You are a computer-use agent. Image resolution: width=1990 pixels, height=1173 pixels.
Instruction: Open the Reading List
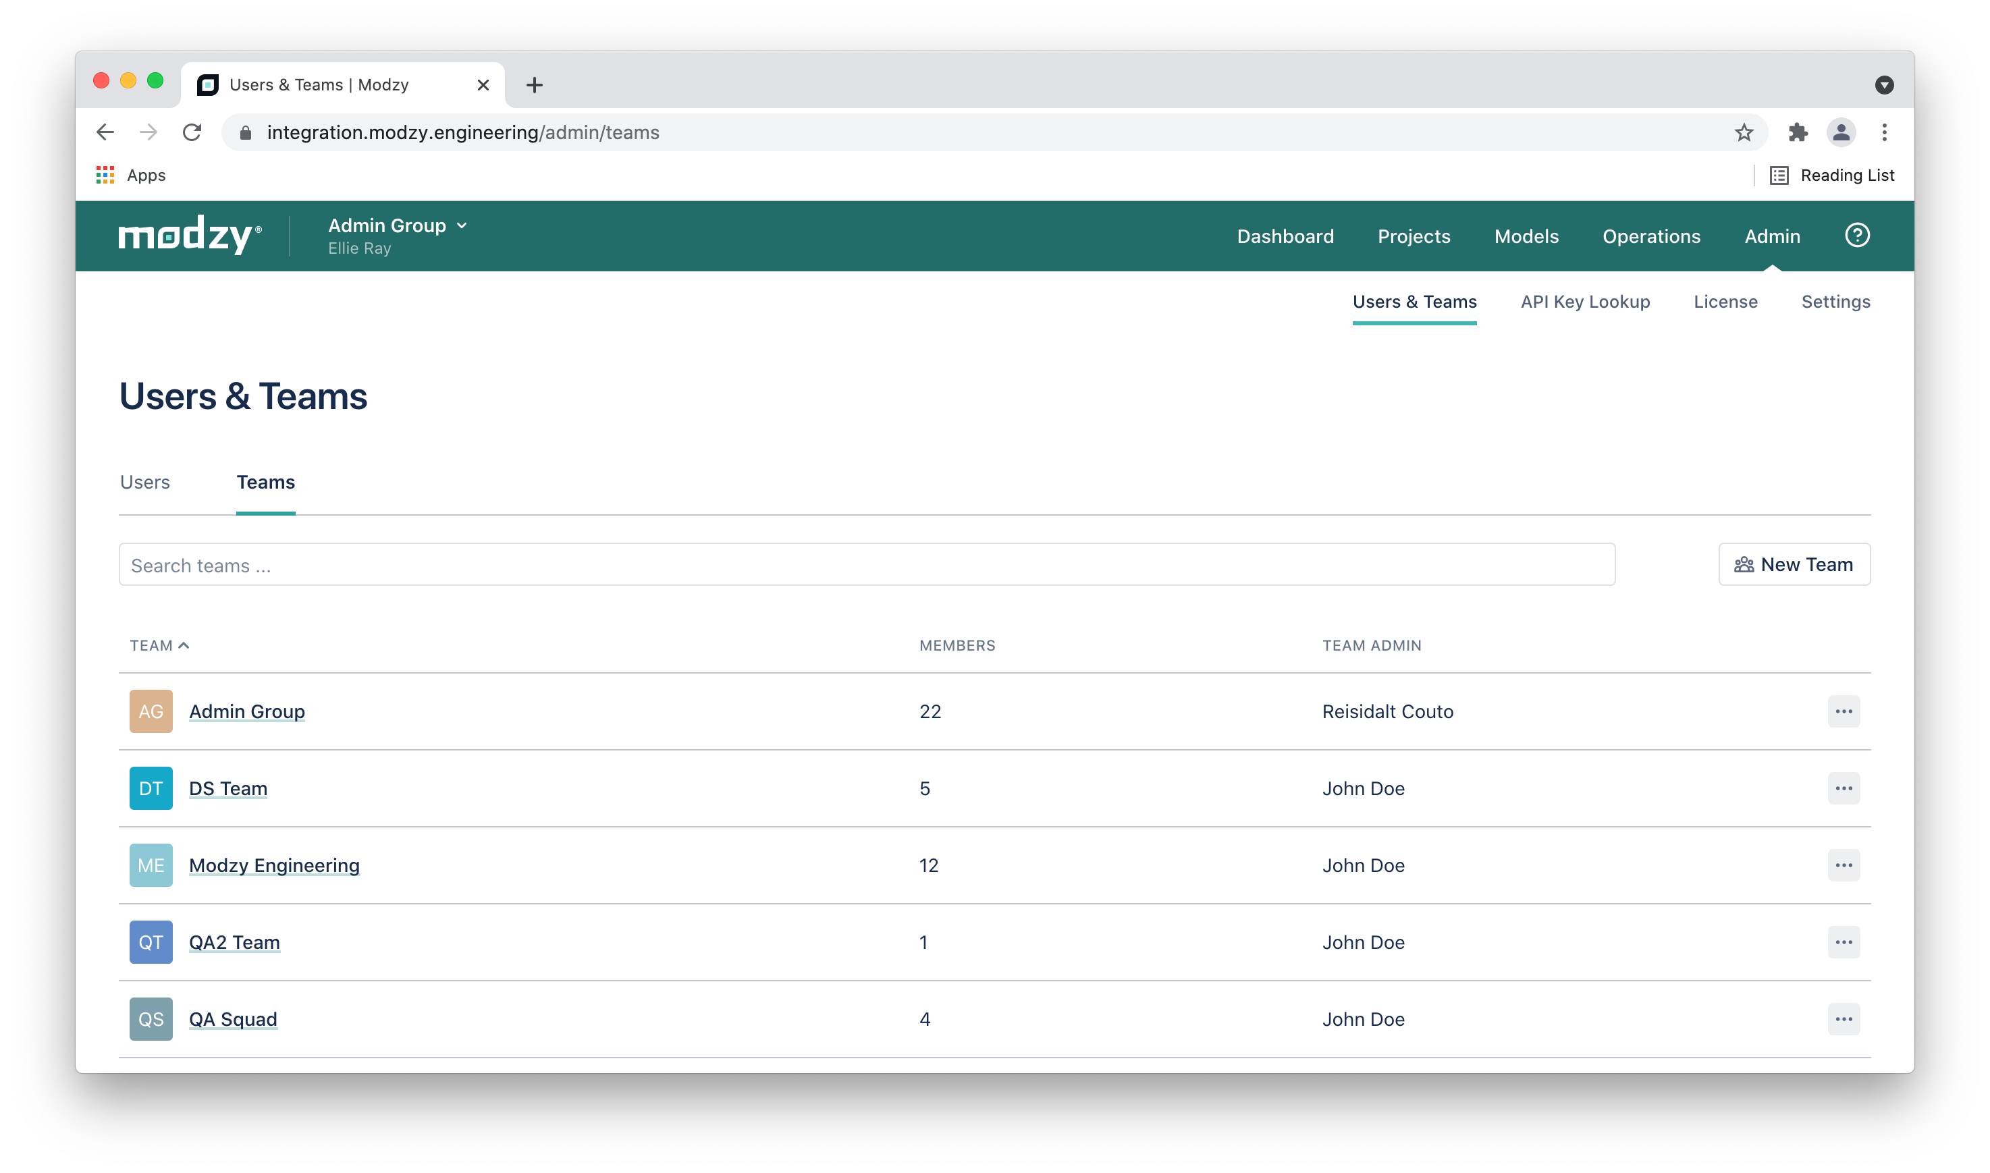1832,175
